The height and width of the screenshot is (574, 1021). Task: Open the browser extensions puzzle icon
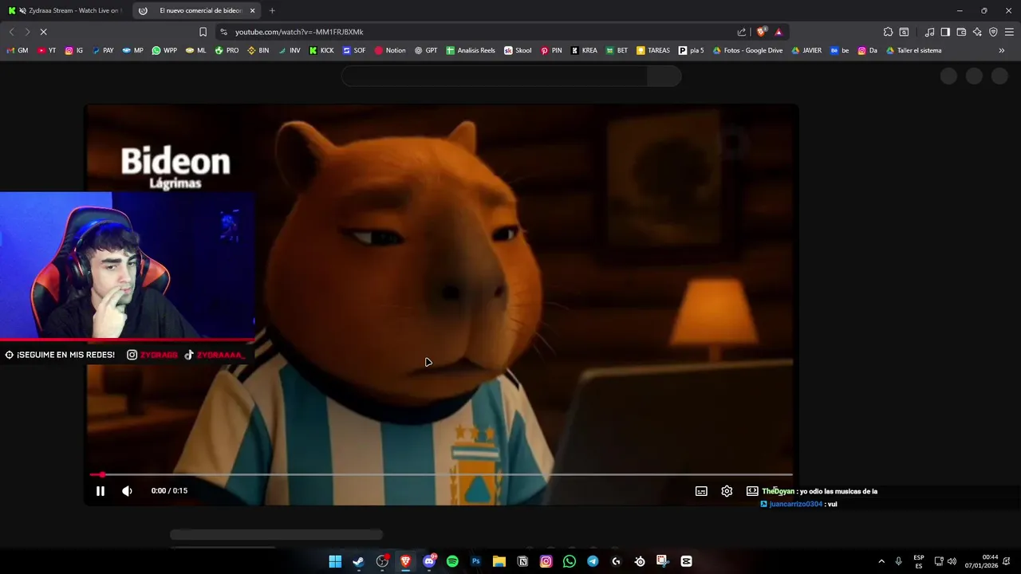click(888, 32)
